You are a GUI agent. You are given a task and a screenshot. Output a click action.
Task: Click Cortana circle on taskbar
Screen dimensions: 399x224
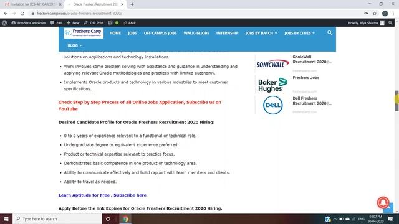click(x=108, y=218)
